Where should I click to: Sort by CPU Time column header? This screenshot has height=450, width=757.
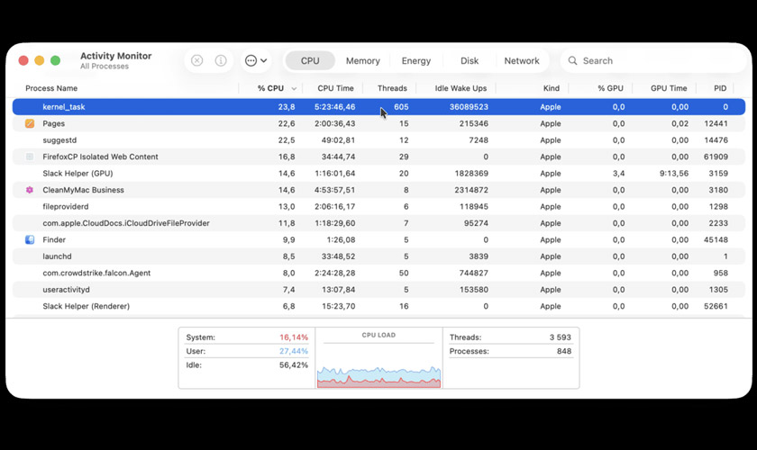335,88
